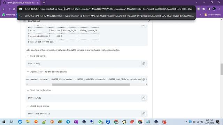The width and height of the screenshot is (223, 125).
Task: Click the 'check slave status:' bullet
Action: point(40,106)
